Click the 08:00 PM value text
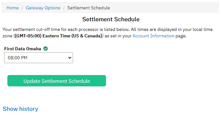The image size is (221, 116). pos(17,58)
